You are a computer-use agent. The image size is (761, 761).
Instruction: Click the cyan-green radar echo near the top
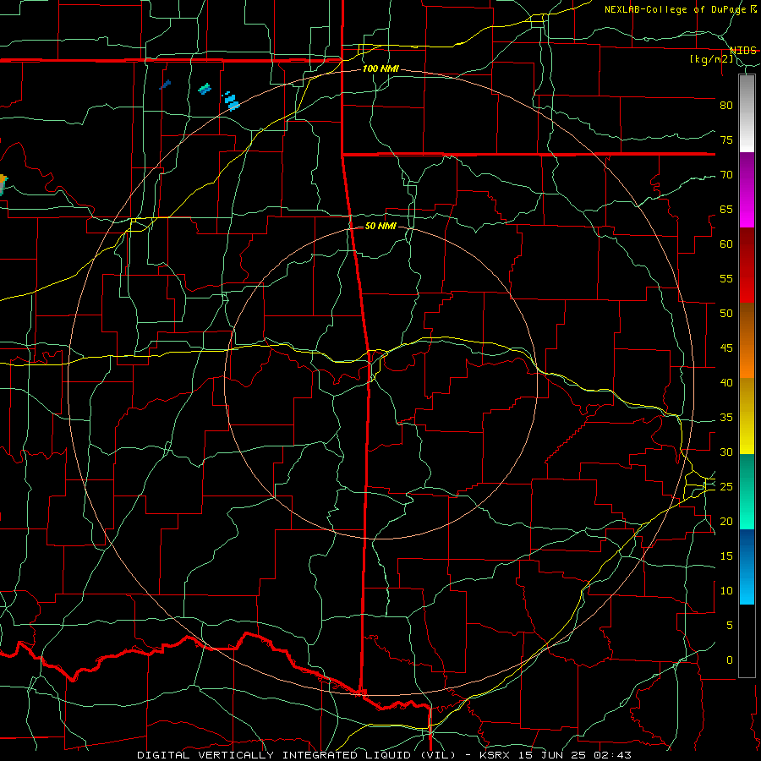[x=205, y=88]
